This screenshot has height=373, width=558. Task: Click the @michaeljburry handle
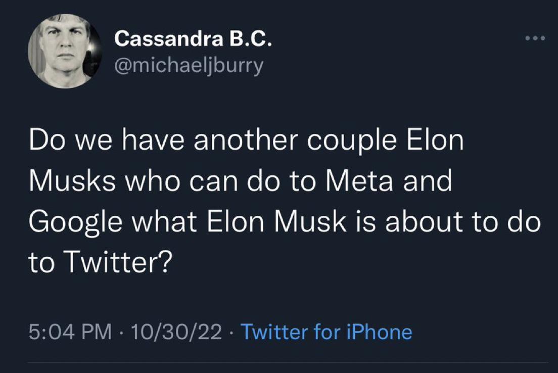coord(189,66)
